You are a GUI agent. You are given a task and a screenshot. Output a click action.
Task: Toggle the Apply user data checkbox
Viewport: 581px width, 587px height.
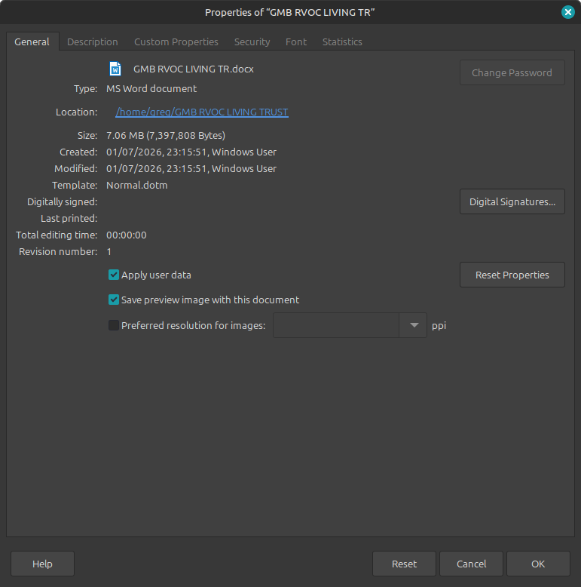point(114,275)
